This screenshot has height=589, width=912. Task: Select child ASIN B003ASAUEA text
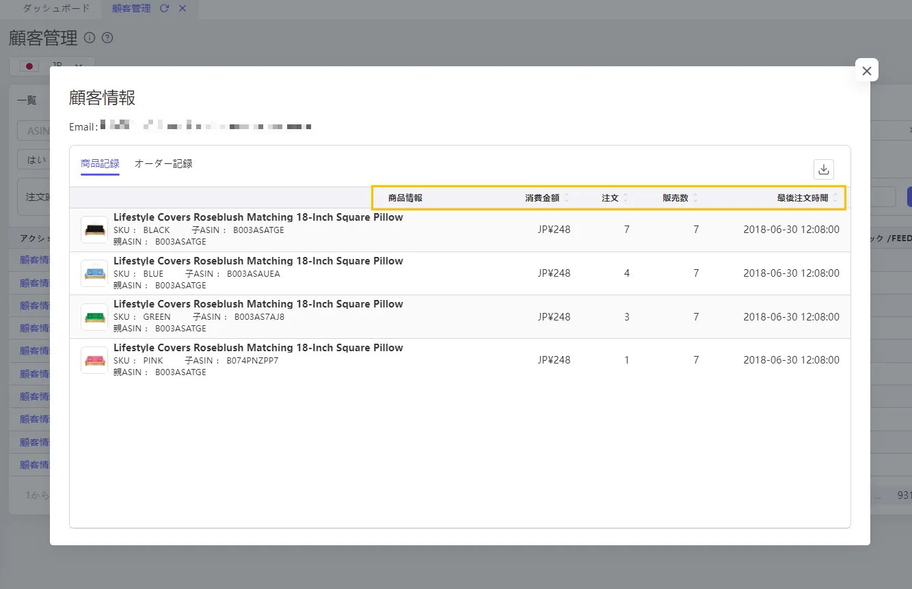coord(254,274)
